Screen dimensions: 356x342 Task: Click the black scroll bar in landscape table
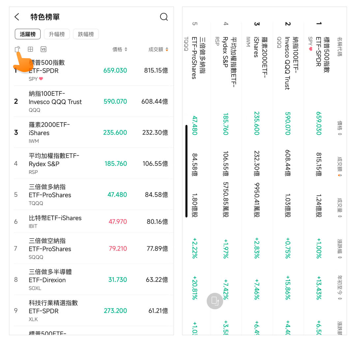(187, 171)
